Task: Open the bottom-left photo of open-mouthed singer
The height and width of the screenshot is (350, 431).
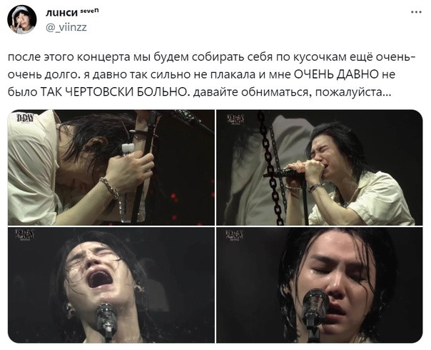Action: point(111,285)
